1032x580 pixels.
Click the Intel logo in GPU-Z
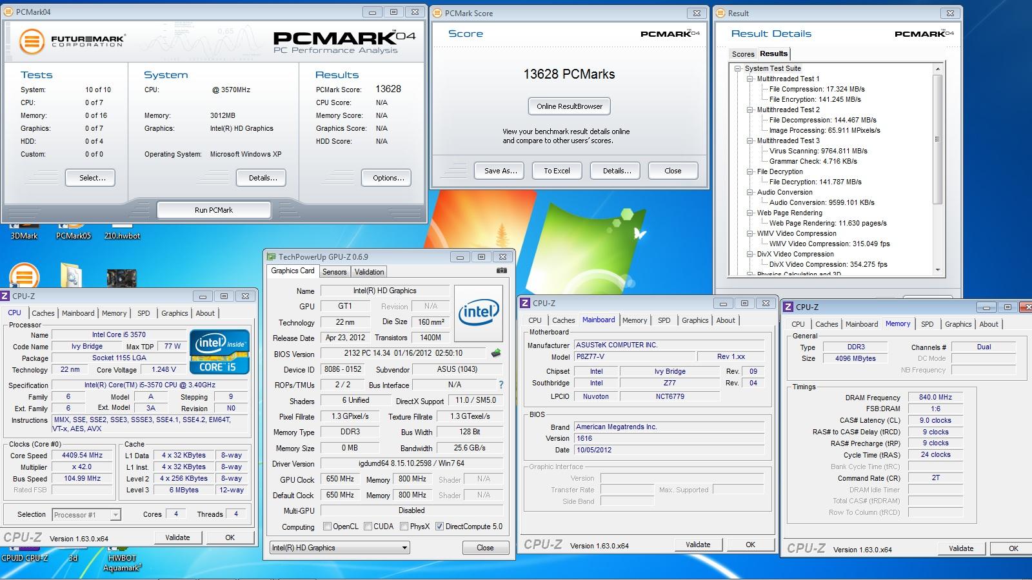pyautogui.click(x=479, y=313)
